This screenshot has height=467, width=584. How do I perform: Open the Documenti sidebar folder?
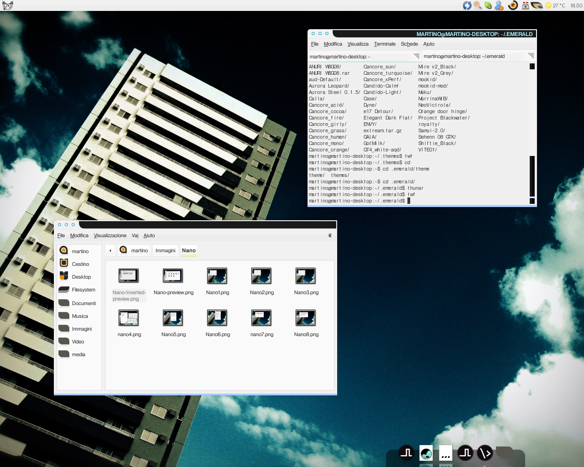[79, 303]
